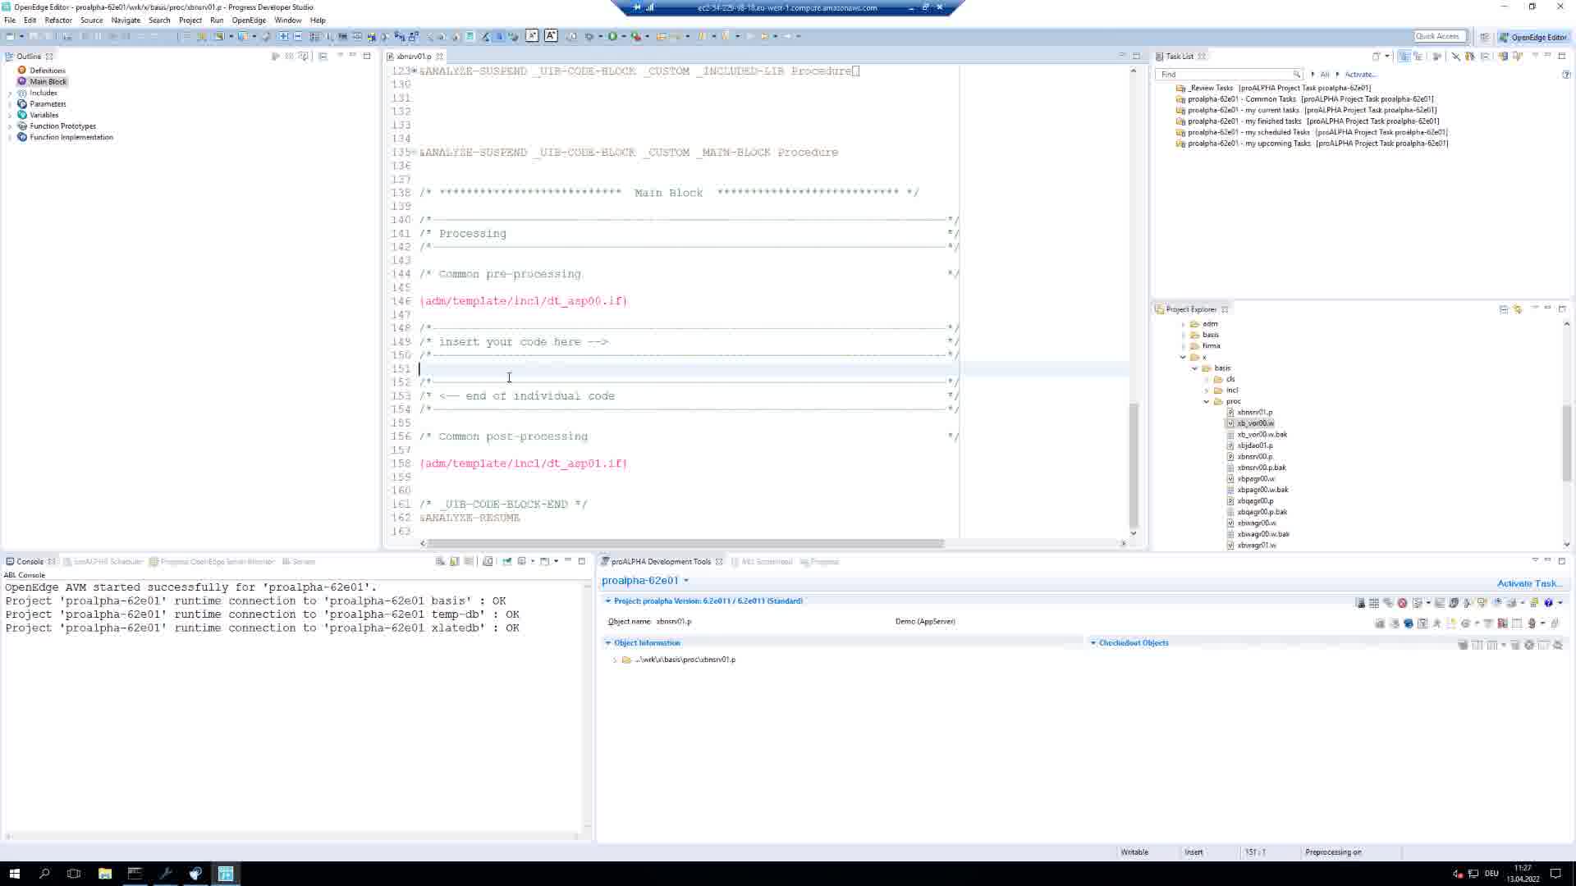
Task: Click the Activate... link in Task List
Action: 1360,75
